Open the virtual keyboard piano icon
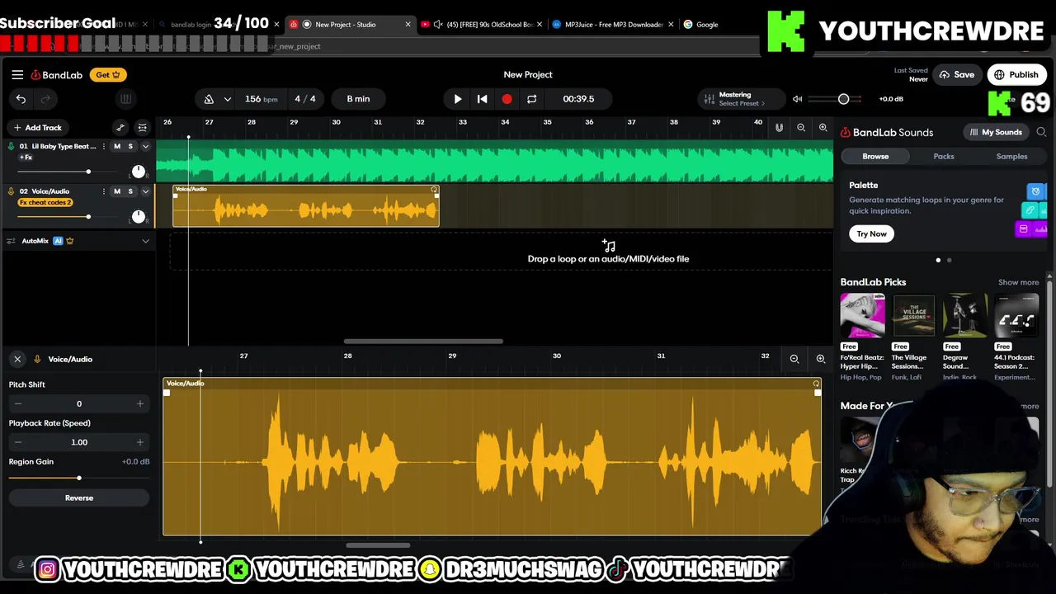Image resolution: width=1056 pixels, height=594 pixels. coord(125,99)
